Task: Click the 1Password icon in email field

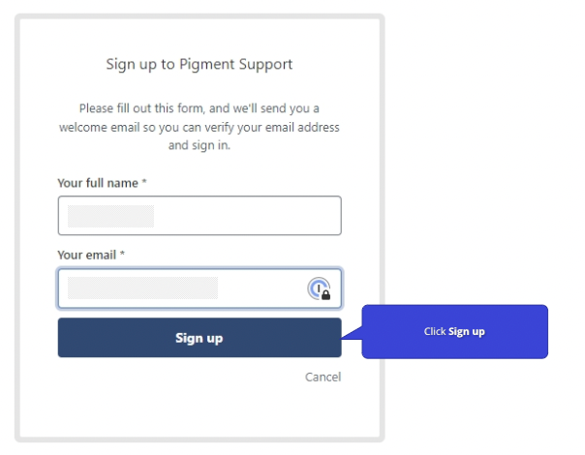Action: (319, 288)
